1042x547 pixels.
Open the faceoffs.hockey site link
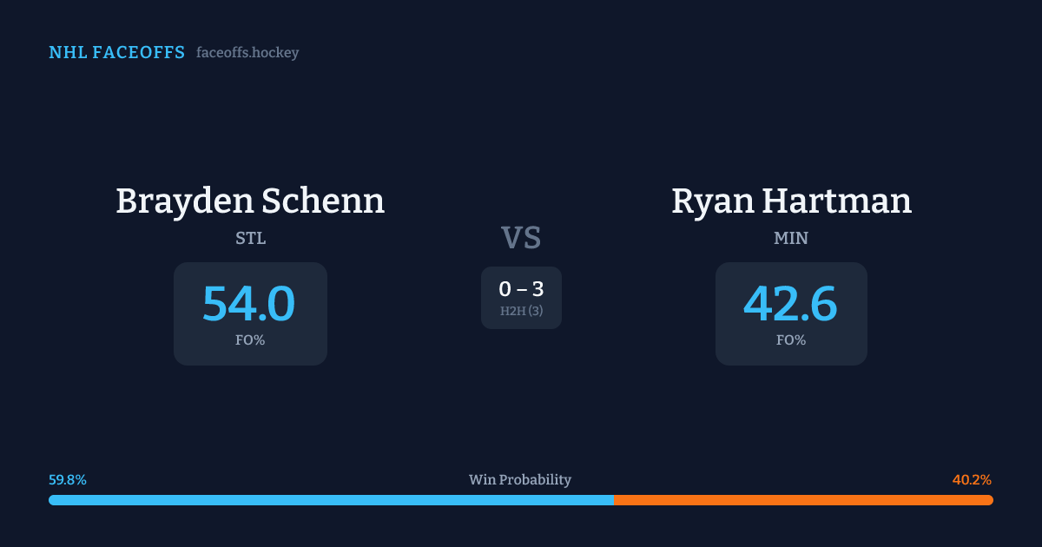point(247,53)
